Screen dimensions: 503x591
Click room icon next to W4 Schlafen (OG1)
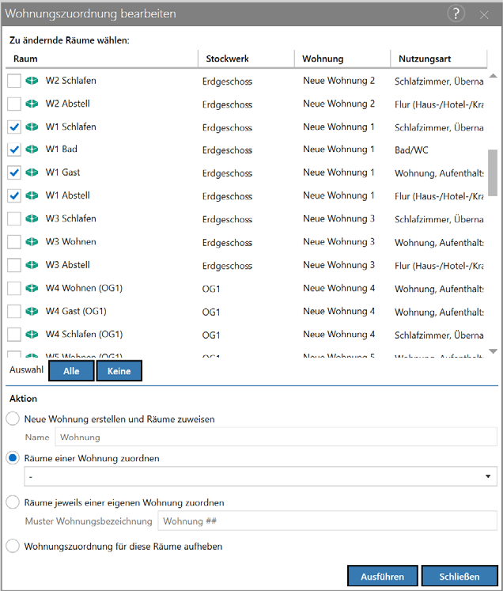[32, 334]
